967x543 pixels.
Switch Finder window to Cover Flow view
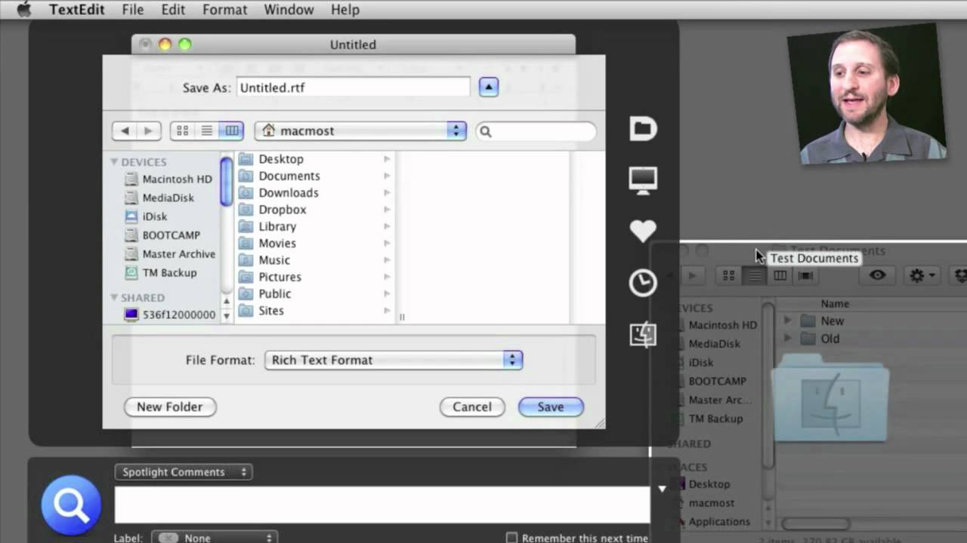click(x=805, y=275)
